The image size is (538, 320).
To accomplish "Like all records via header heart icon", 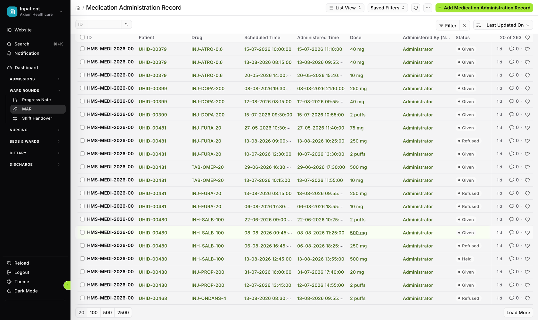I will [x=527, y=37].
